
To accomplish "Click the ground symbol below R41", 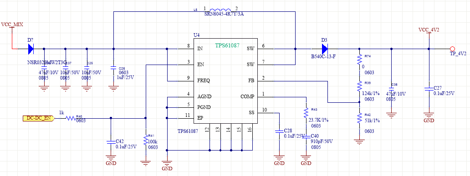I will pyautogui.click(x=146, y=163).
